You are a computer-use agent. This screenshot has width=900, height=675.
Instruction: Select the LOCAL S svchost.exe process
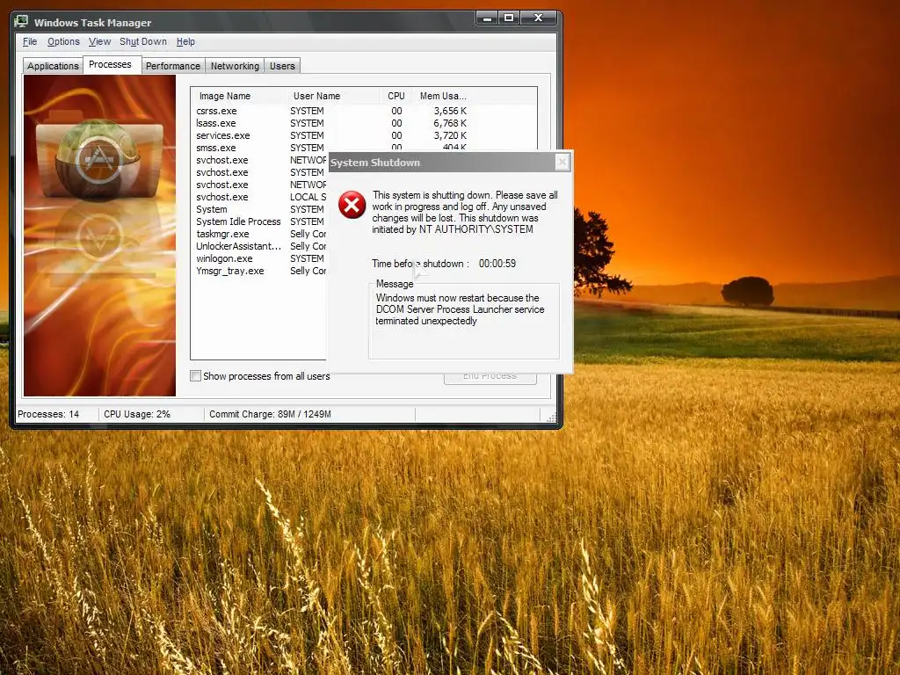click(222, 197)
